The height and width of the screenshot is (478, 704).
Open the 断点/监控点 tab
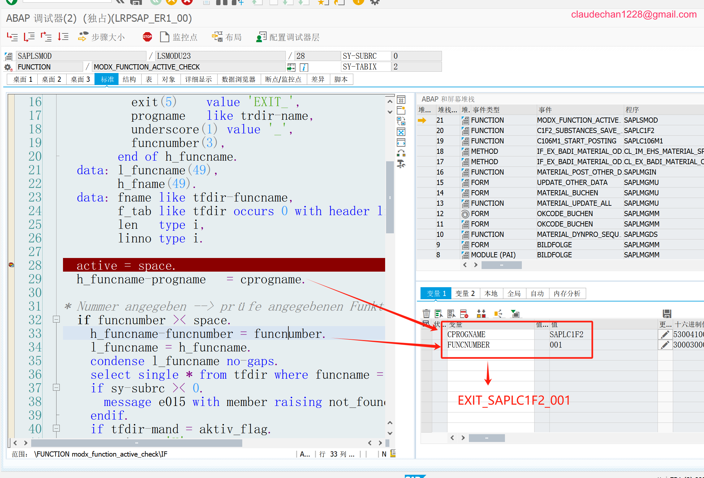[283, 80]
